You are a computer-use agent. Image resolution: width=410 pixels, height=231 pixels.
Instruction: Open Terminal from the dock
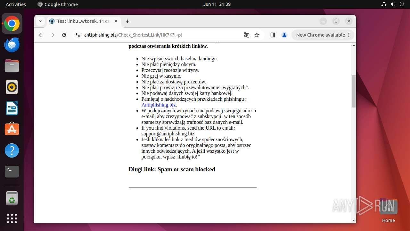pyautogui.click(x=12, y=172)
